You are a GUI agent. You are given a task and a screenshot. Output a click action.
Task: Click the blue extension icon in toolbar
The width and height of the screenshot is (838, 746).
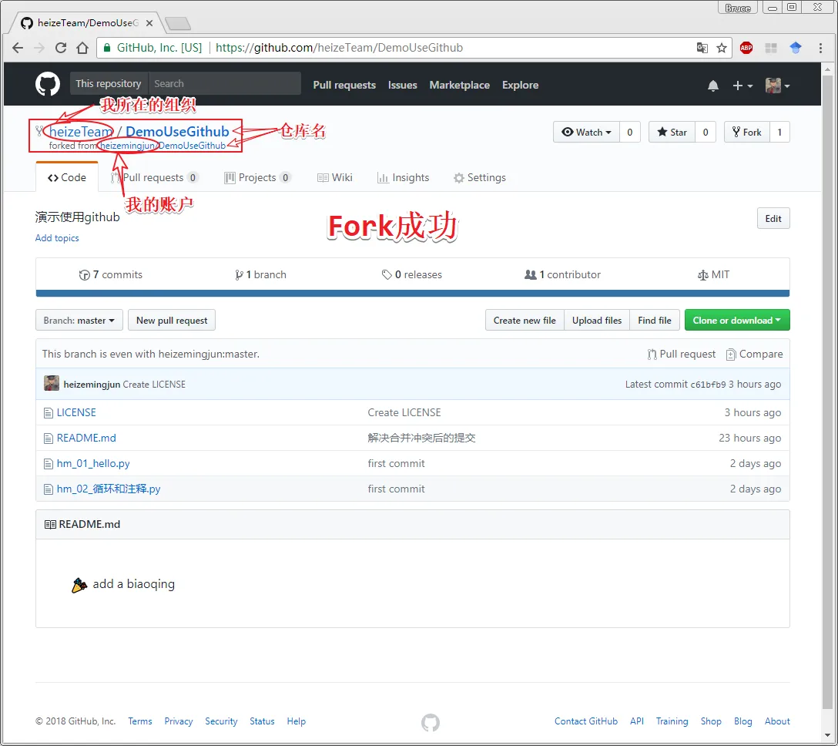pos(796,48)
